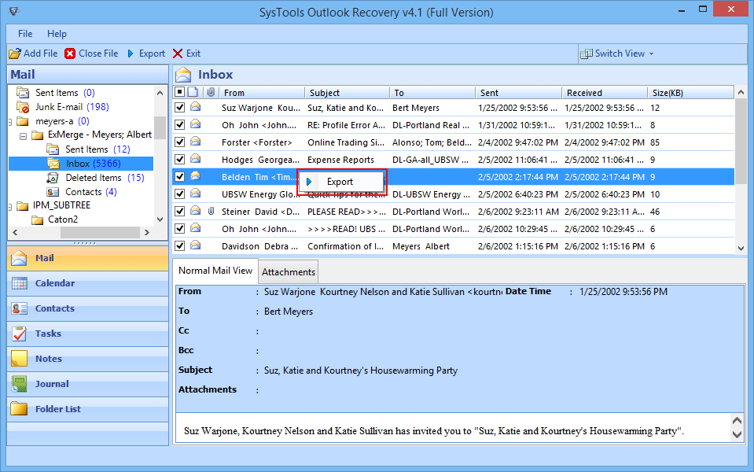Click the Add File folder icon

[x=15, y=53]
